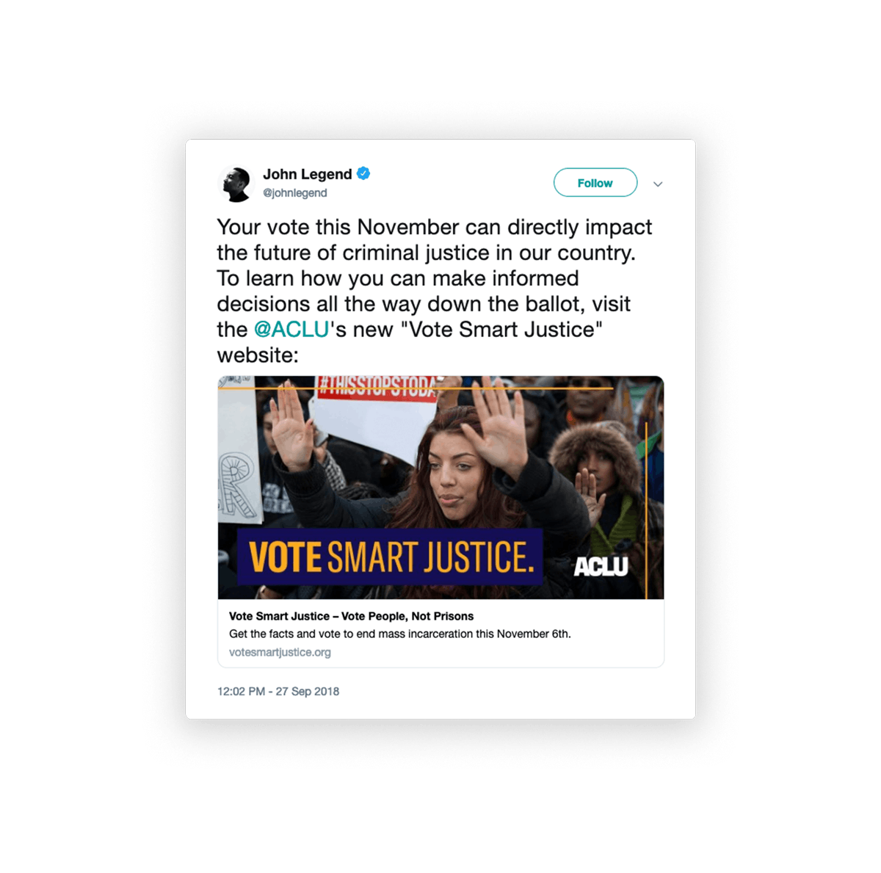Viewport: 881px width, 873px height.
Task: Click the '27 Sep 2018' date text
Action: pyautogui.click(x=308, y=691)
